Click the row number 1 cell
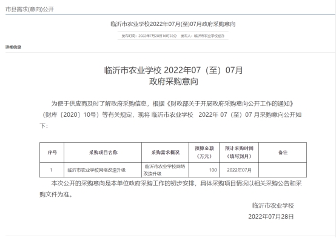This screenshot has width=336, height=238. click(x=52, y=170)
